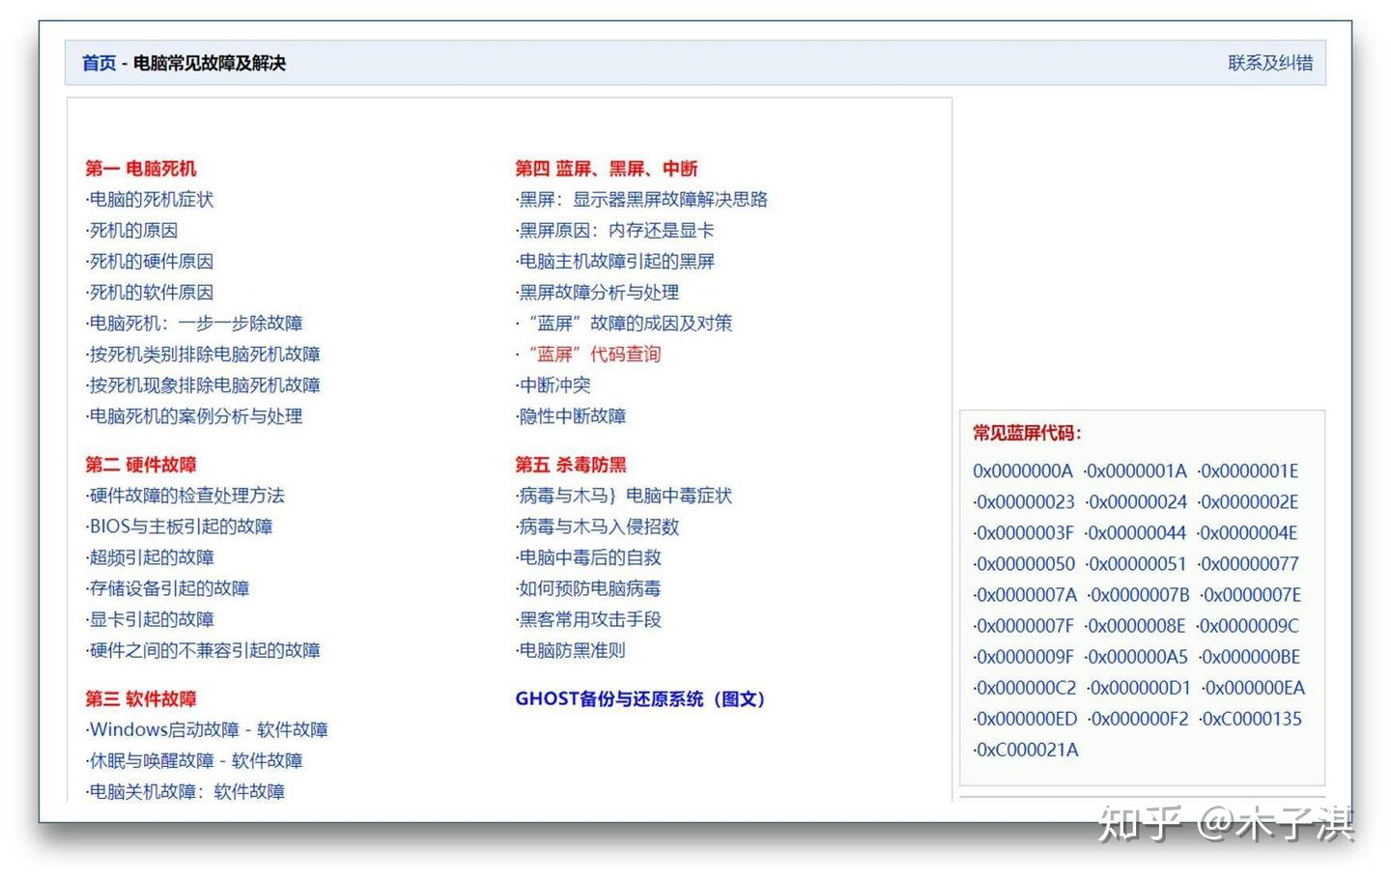Look up code 0x0000009F
Viewport: 1391px width, 880px height.
click(x=1025, y=656)
